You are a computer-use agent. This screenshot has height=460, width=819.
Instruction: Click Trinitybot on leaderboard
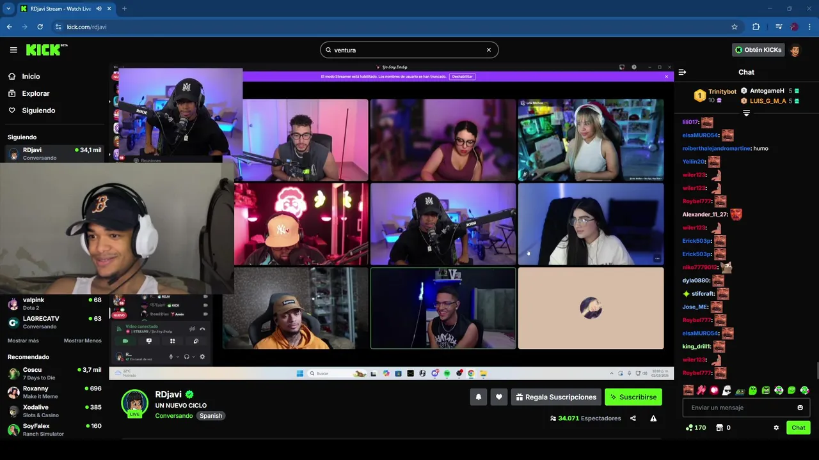point(722,92)
